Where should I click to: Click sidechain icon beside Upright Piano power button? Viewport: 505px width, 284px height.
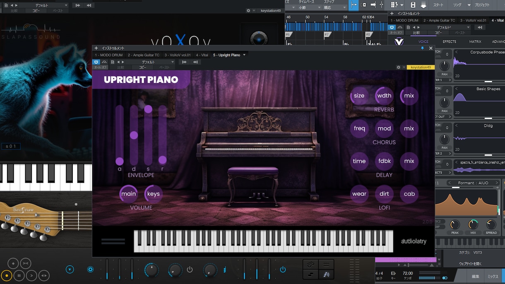pos(104,62)
